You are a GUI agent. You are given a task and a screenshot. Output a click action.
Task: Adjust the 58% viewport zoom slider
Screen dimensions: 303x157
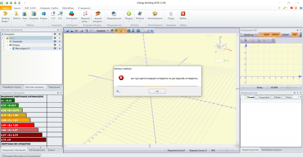point(227,150)
